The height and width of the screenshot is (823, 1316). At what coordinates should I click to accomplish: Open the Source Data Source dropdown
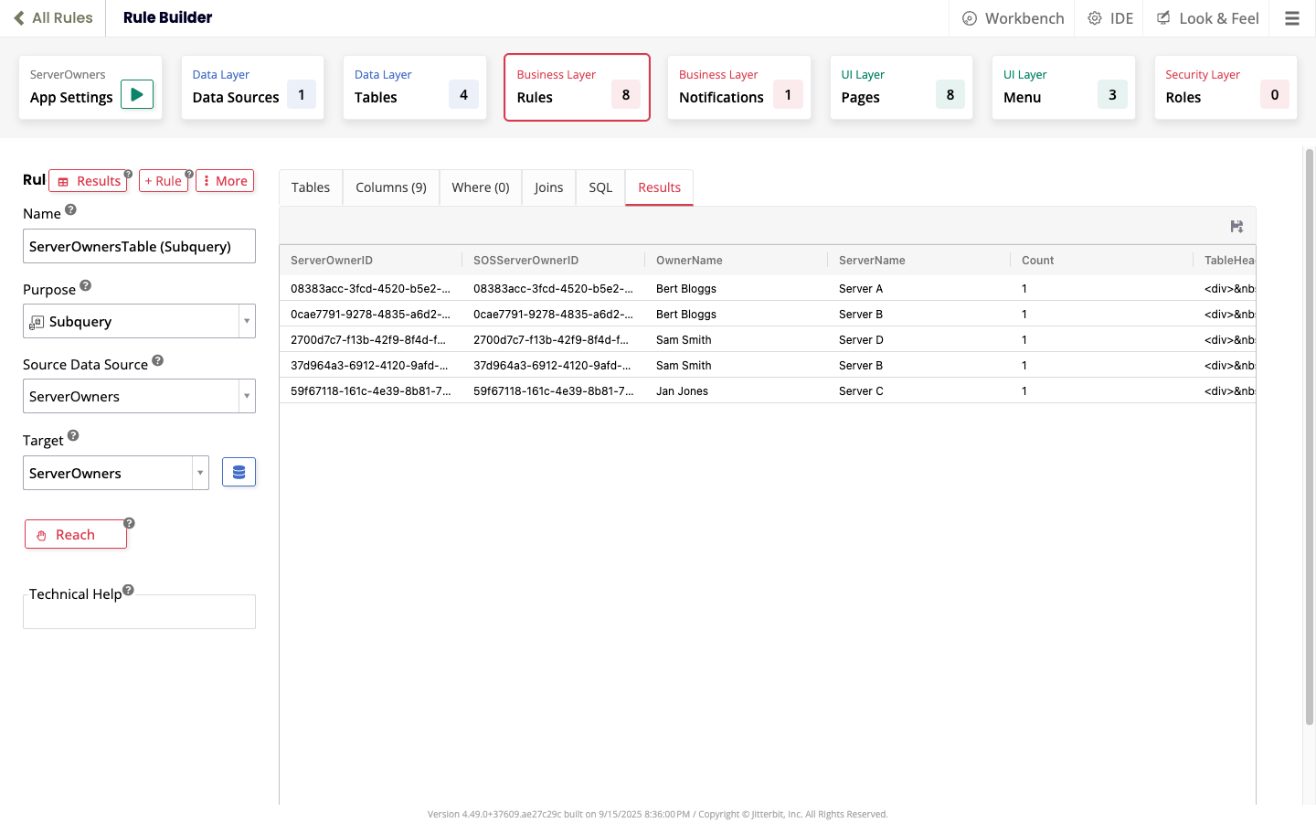(x=246, y=396)
